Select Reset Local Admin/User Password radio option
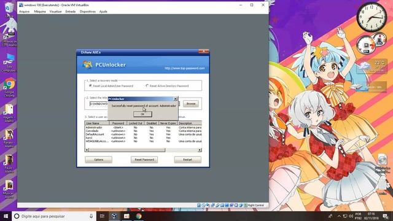Image resolution: width=393 pixels, height=221 pixels. [111, 86]
